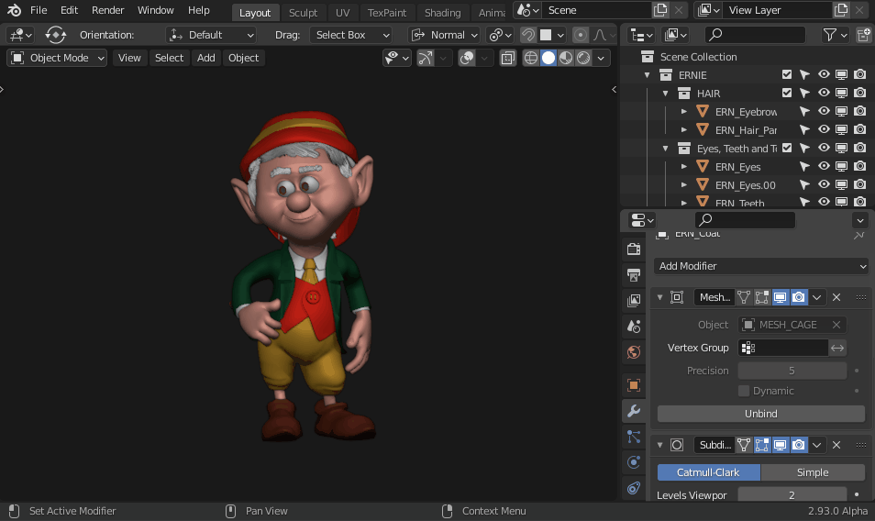Uncheck ERNIE collection exclude checkbox
The width and height of the screenshot is (875, 521).
click(x=787, y=74)
